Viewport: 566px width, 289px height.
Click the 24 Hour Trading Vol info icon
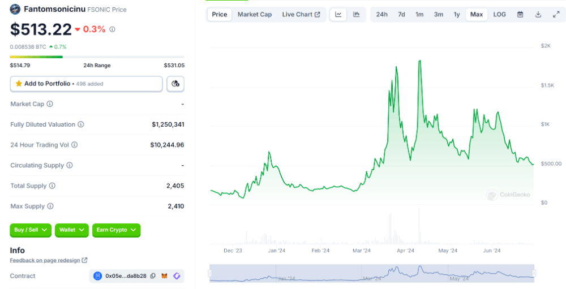click(74, 145)
